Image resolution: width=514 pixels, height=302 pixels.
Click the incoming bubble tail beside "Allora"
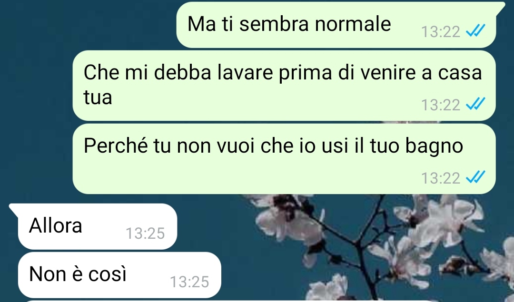point(14,210)
